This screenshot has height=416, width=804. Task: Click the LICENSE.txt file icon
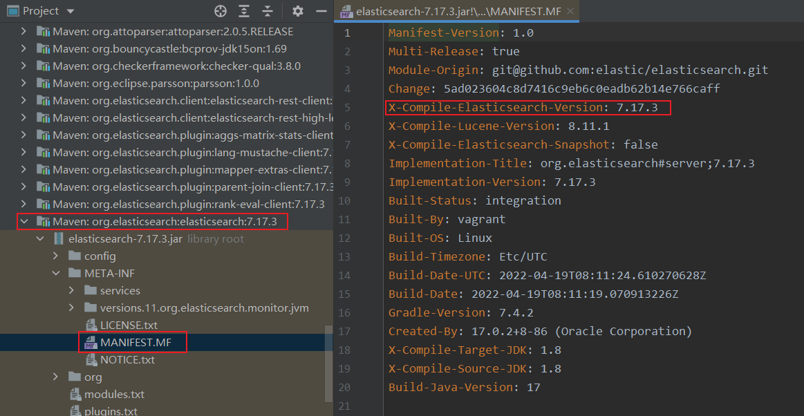click(91, 325)
